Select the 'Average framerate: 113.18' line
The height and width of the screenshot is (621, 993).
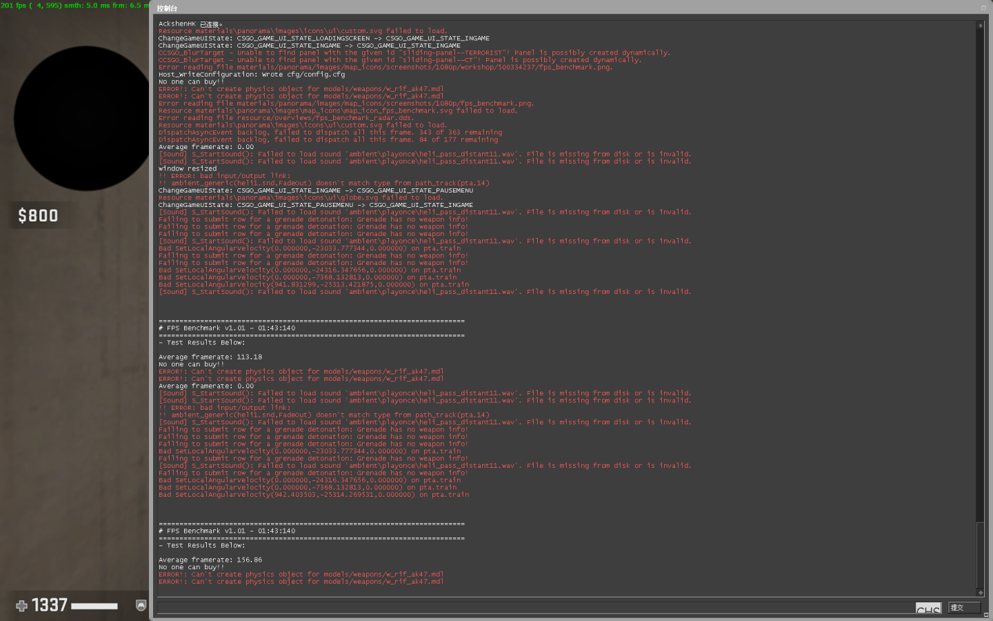tap(210, 357)
